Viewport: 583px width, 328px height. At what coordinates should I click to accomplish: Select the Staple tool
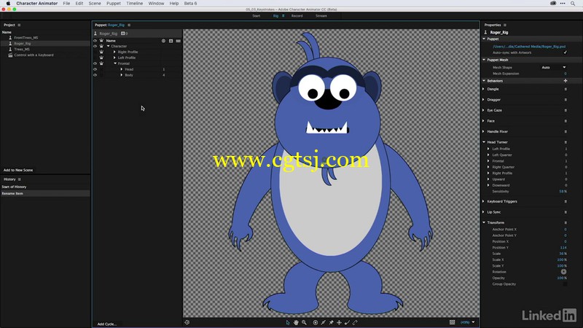coord(355,322)
